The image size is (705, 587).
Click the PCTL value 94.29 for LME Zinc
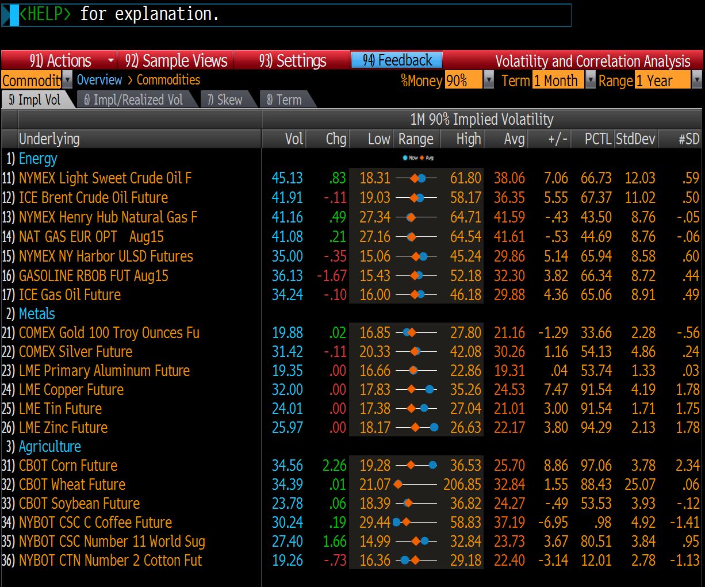coord(596,428)
